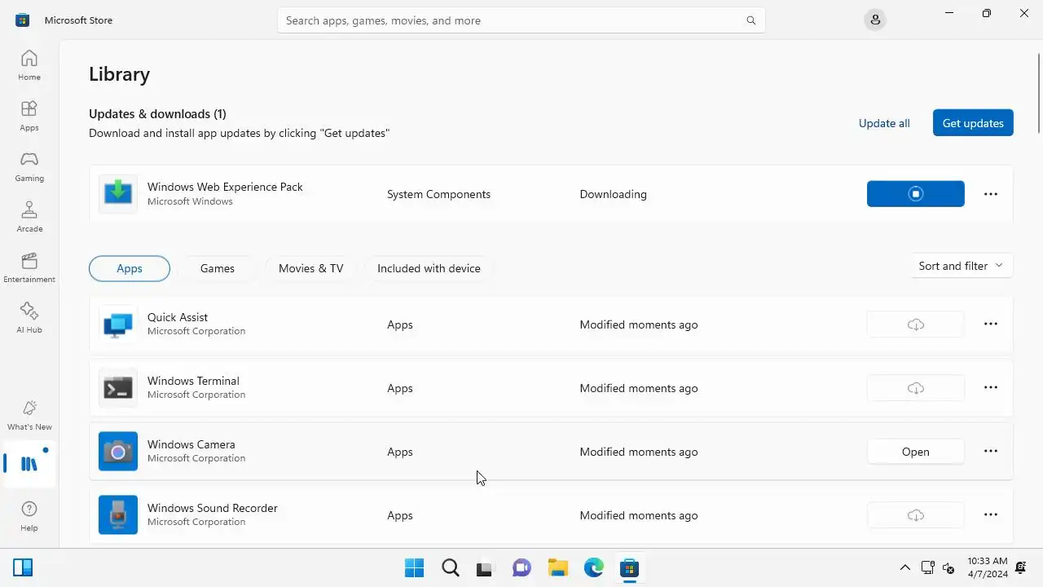
Task: Open Help in the sidebar
Action: coord(29,516)
